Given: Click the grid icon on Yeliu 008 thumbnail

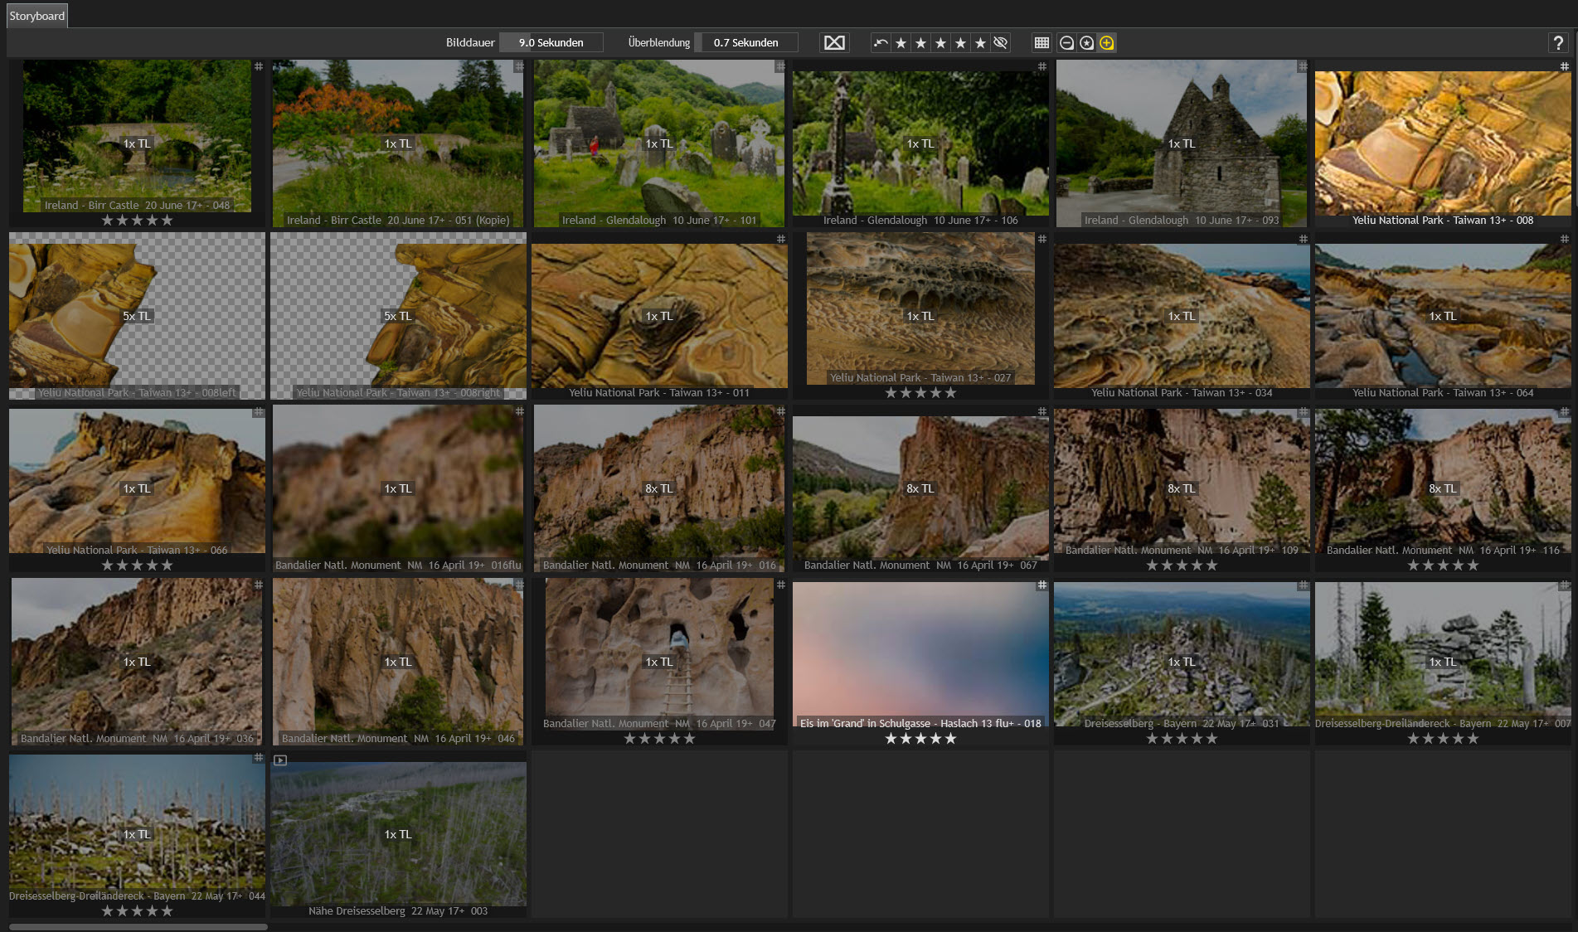Looking at the screenshot, I should 1564,66.
